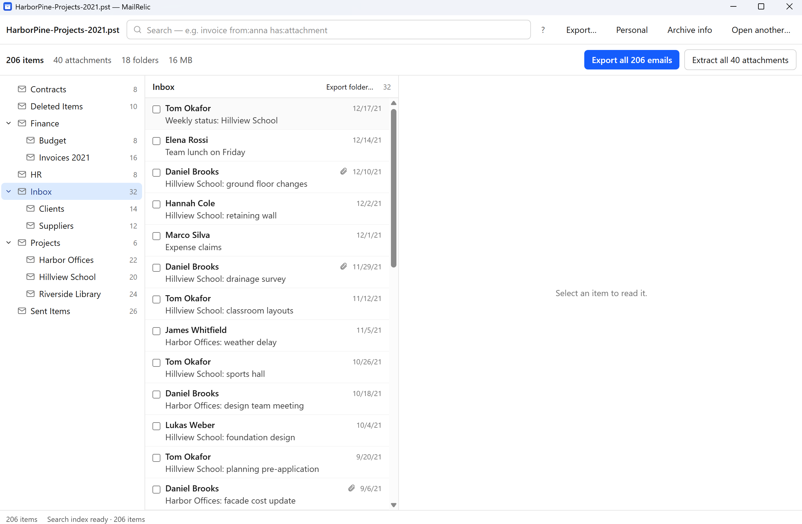
Task: Collapse the Inbox folder tree
Action: pos(9,191)
